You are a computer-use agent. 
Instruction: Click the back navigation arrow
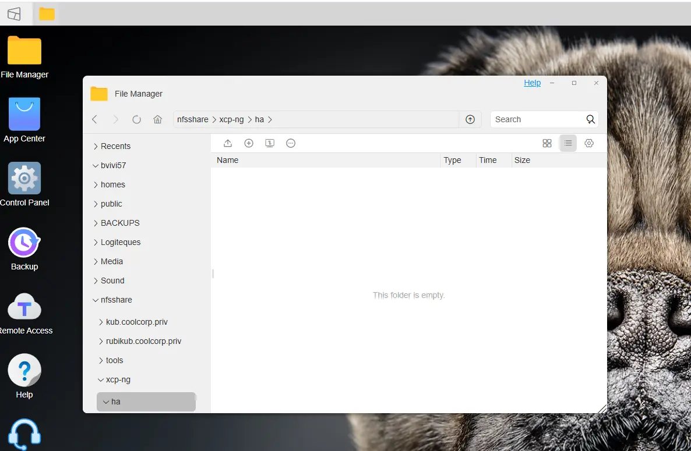95,119
